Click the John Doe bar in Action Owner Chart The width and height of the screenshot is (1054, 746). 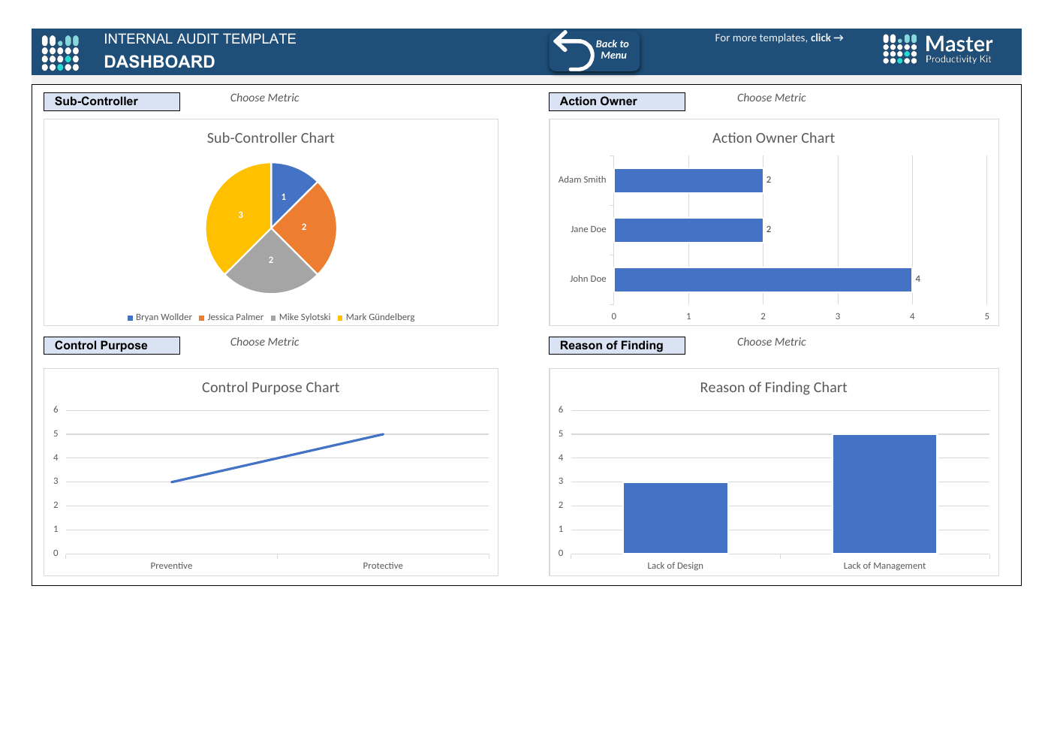(763, 279)
